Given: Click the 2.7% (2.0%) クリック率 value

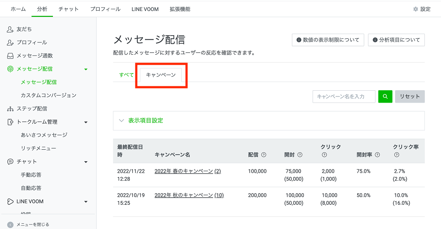Looking at the screenshot, I should (x=400, y=175).
